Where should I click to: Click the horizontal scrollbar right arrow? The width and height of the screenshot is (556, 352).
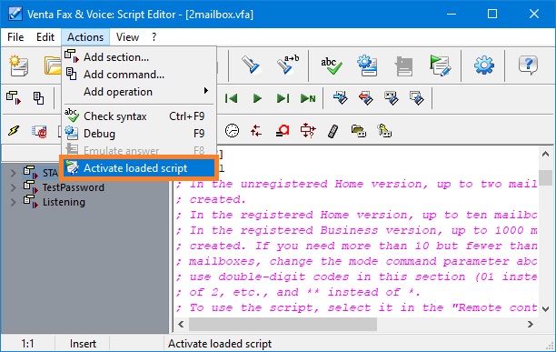[x=531, y=325]
